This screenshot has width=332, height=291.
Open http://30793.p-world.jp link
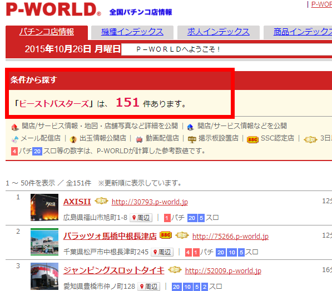[150, 202]
